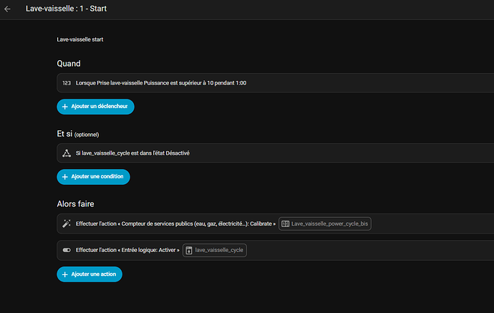This screenshot has height=313, width=494.
Task: Expand the Prise lave-vaisselle Puissance trigger row
Action: [276, 83]
